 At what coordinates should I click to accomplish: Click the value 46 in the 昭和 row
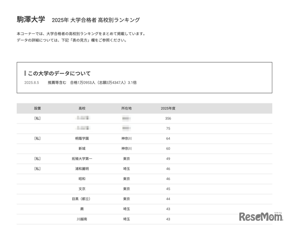tap(168, 179)
